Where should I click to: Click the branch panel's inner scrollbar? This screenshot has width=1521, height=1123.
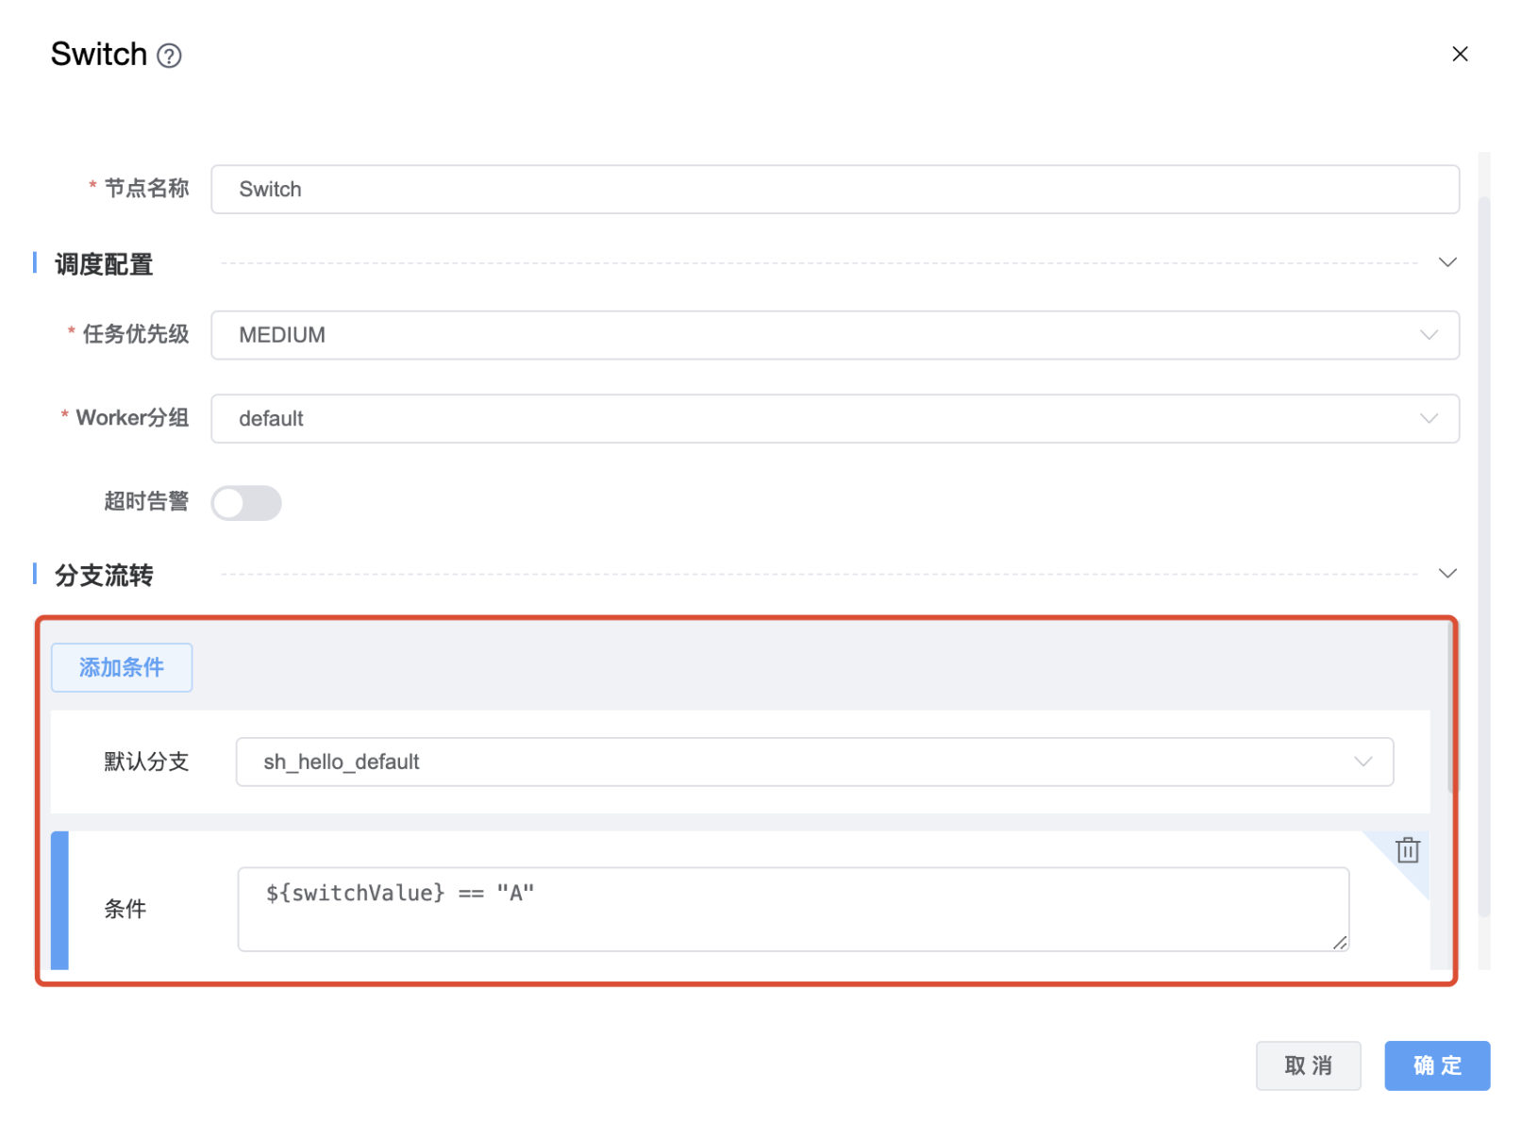click(1452, 708)
